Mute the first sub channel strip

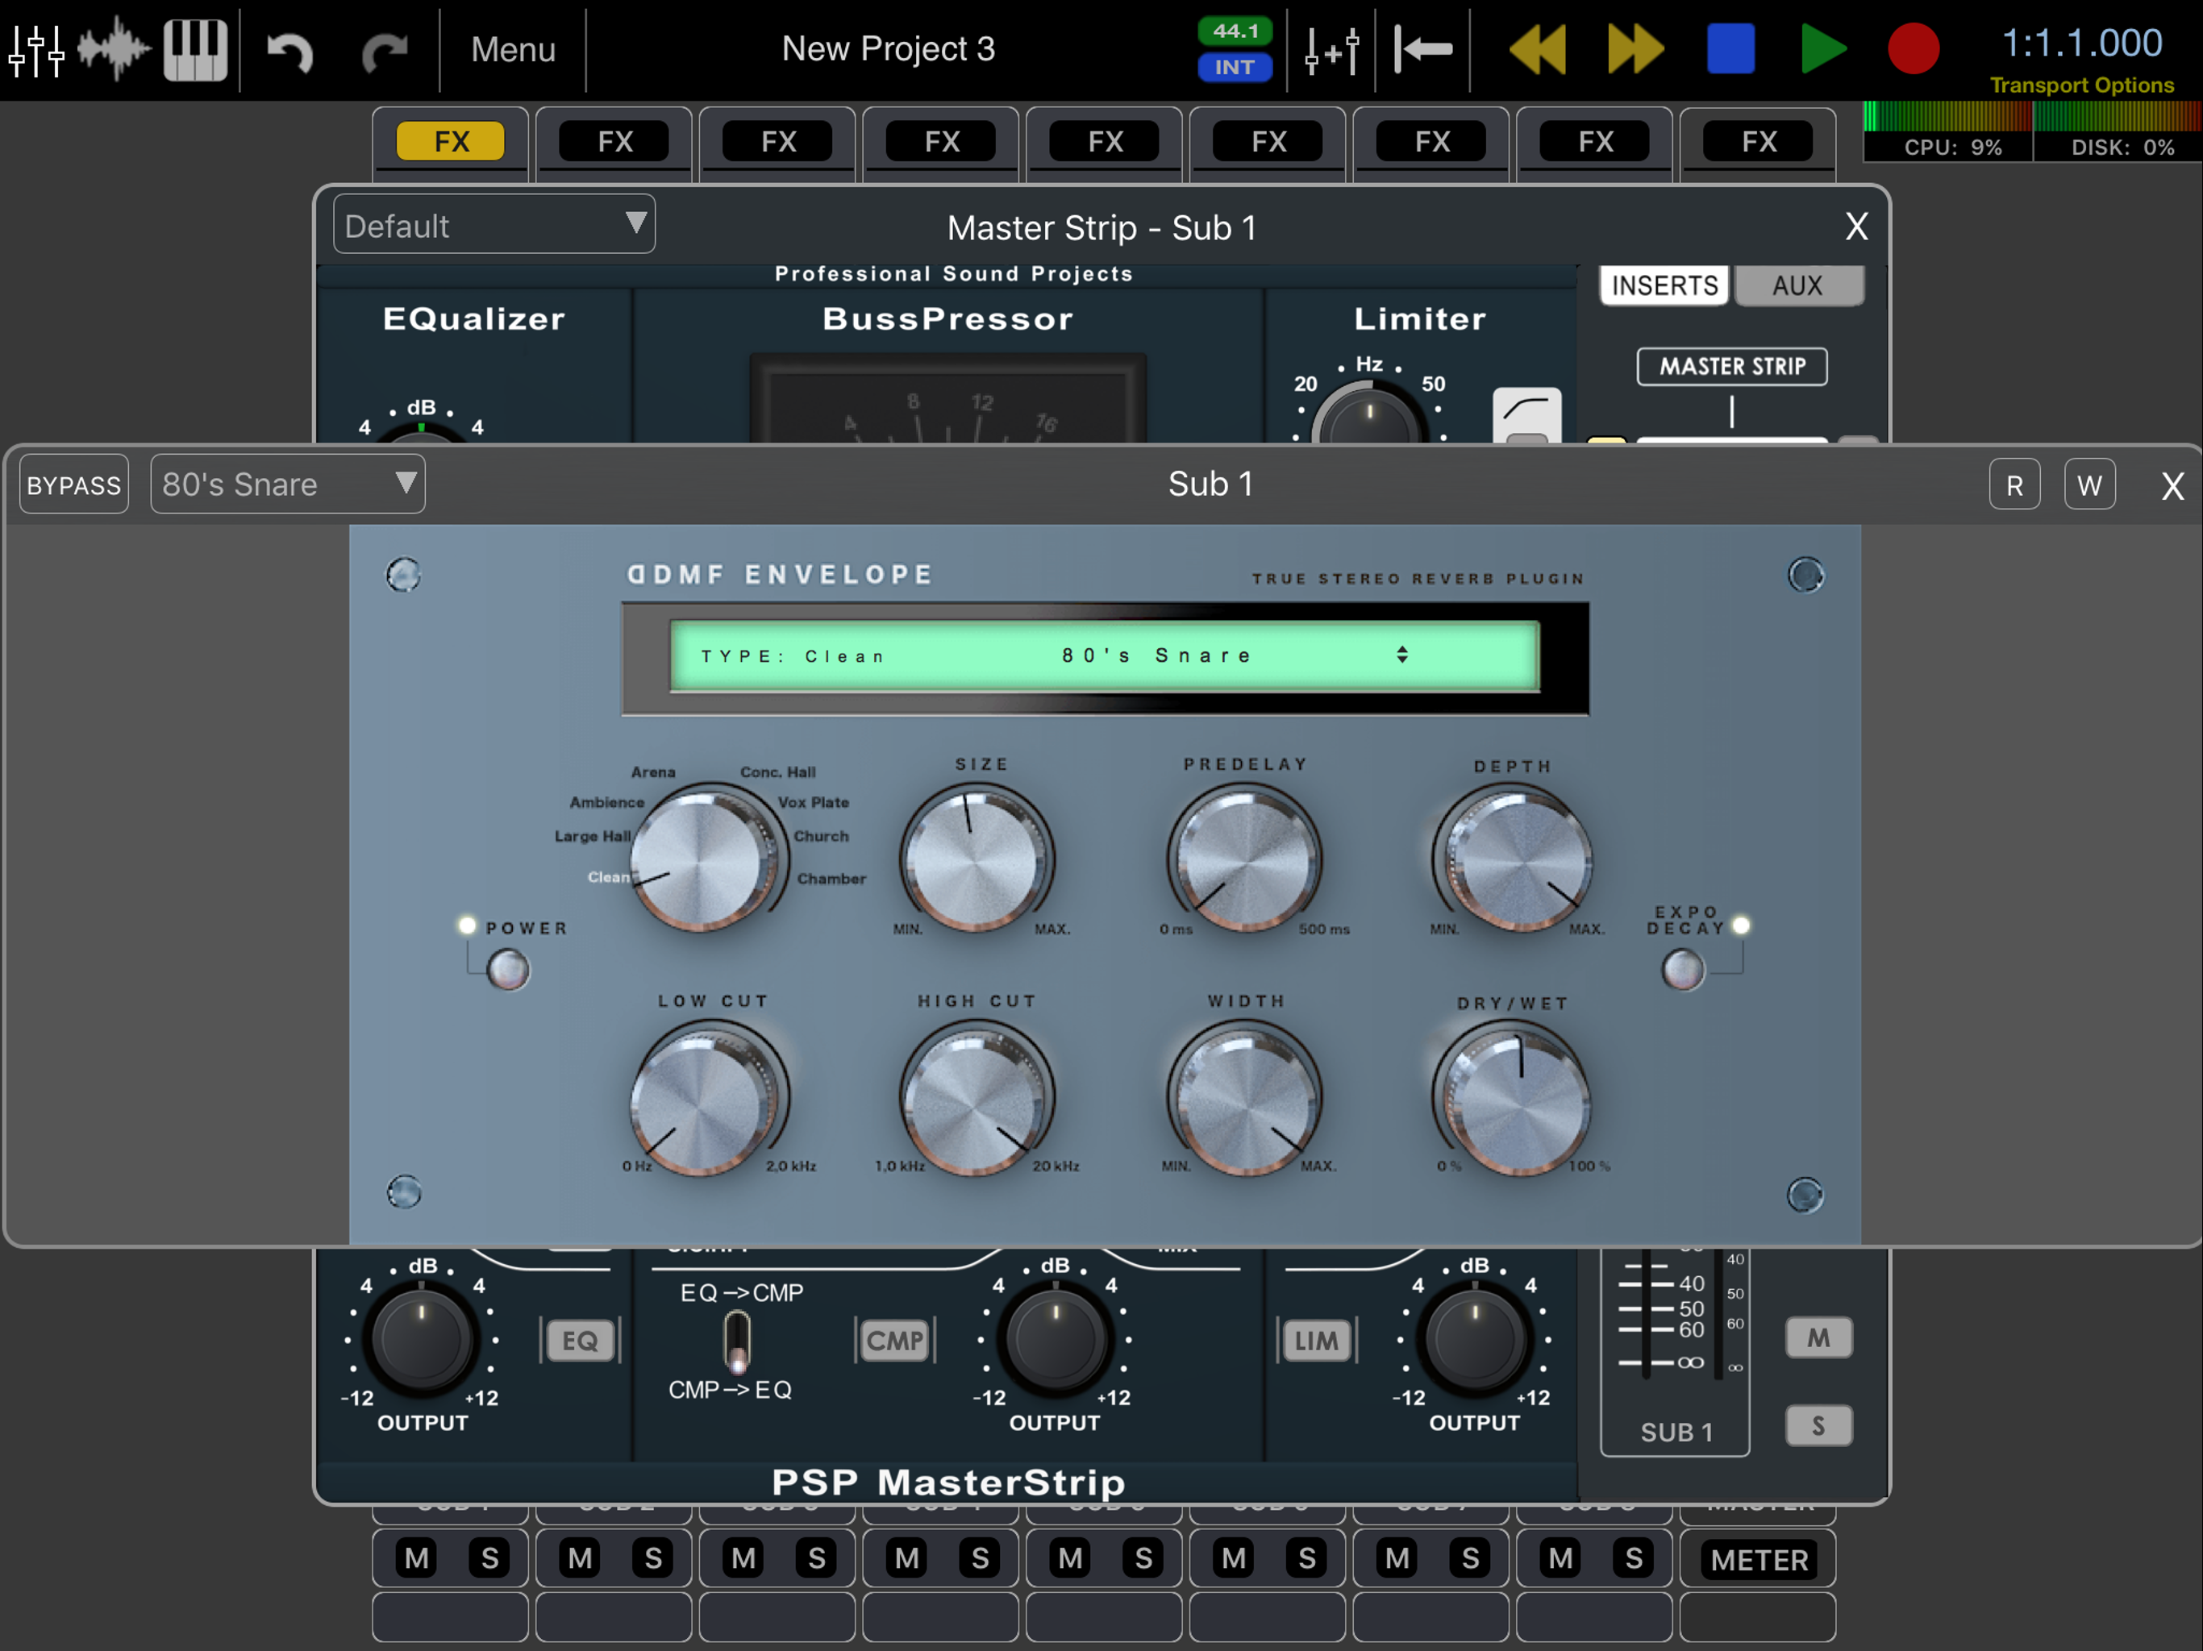(x=416, y=1558)
